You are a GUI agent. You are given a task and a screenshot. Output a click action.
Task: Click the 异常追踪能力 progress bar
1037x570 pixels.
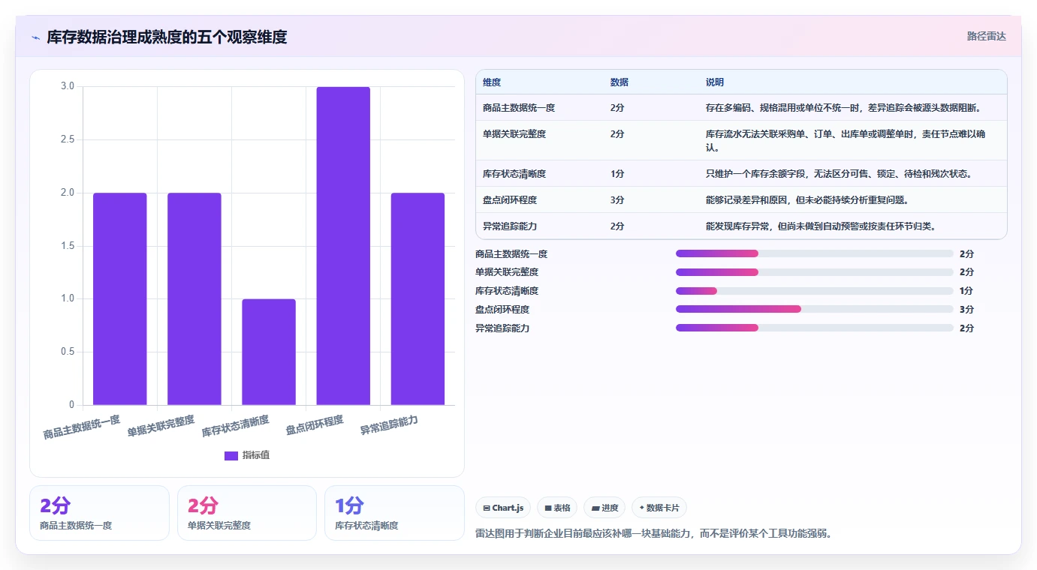815,328
